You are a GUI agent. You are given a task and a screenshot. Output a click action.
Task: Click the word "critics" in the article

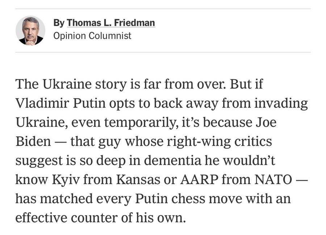(x=254, y=141)
